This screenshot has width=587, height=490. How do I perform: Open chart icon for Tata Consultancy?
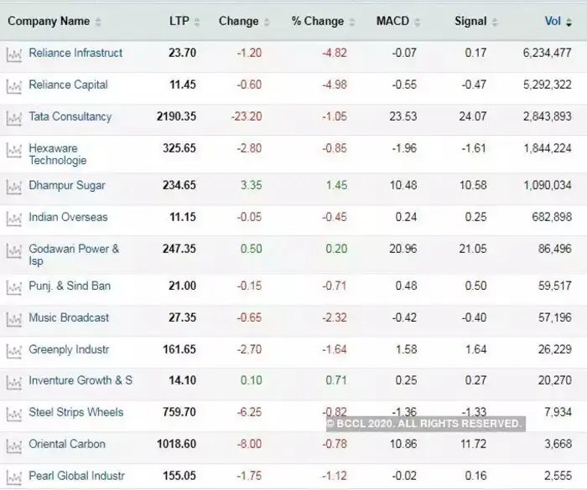point(14,118)
